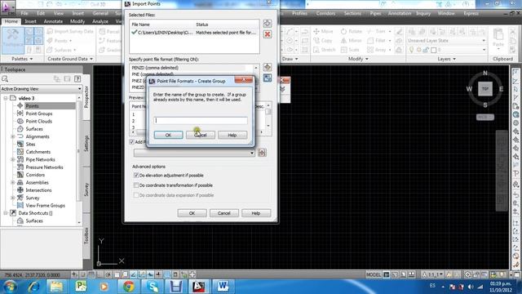Switch to the Analyze ribbon tab
Viewport: 522px width, 294px height.
tap(100, 21)
